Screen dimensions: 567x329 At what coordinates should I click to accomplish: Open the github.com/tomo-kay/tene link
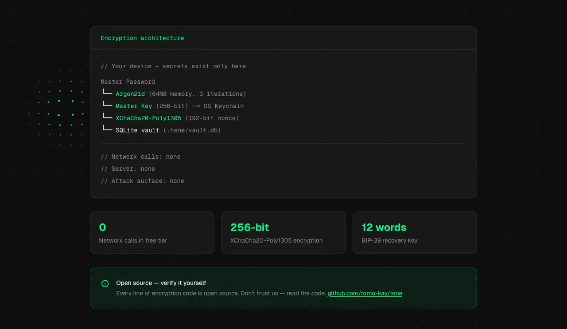tap(365, 293)
